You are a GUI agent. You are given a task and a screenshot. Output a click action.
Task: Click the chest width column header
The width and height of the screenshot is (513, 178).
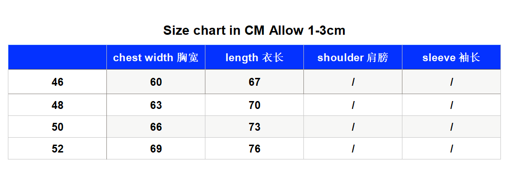pos(156,57)
